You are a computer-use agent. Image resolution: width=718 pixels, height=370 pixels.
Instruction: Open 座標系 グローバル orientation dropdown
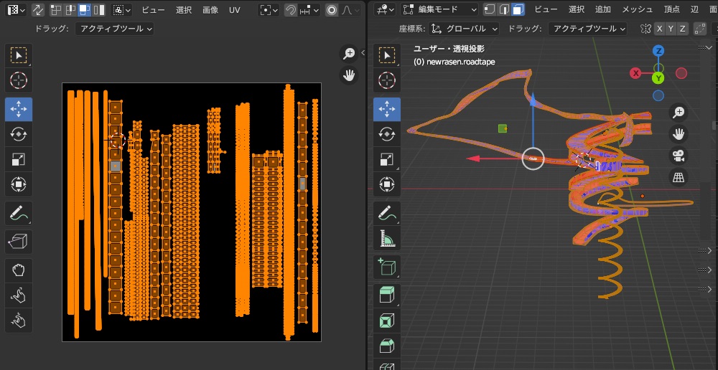pyautogui.click(x=464, y=29)
